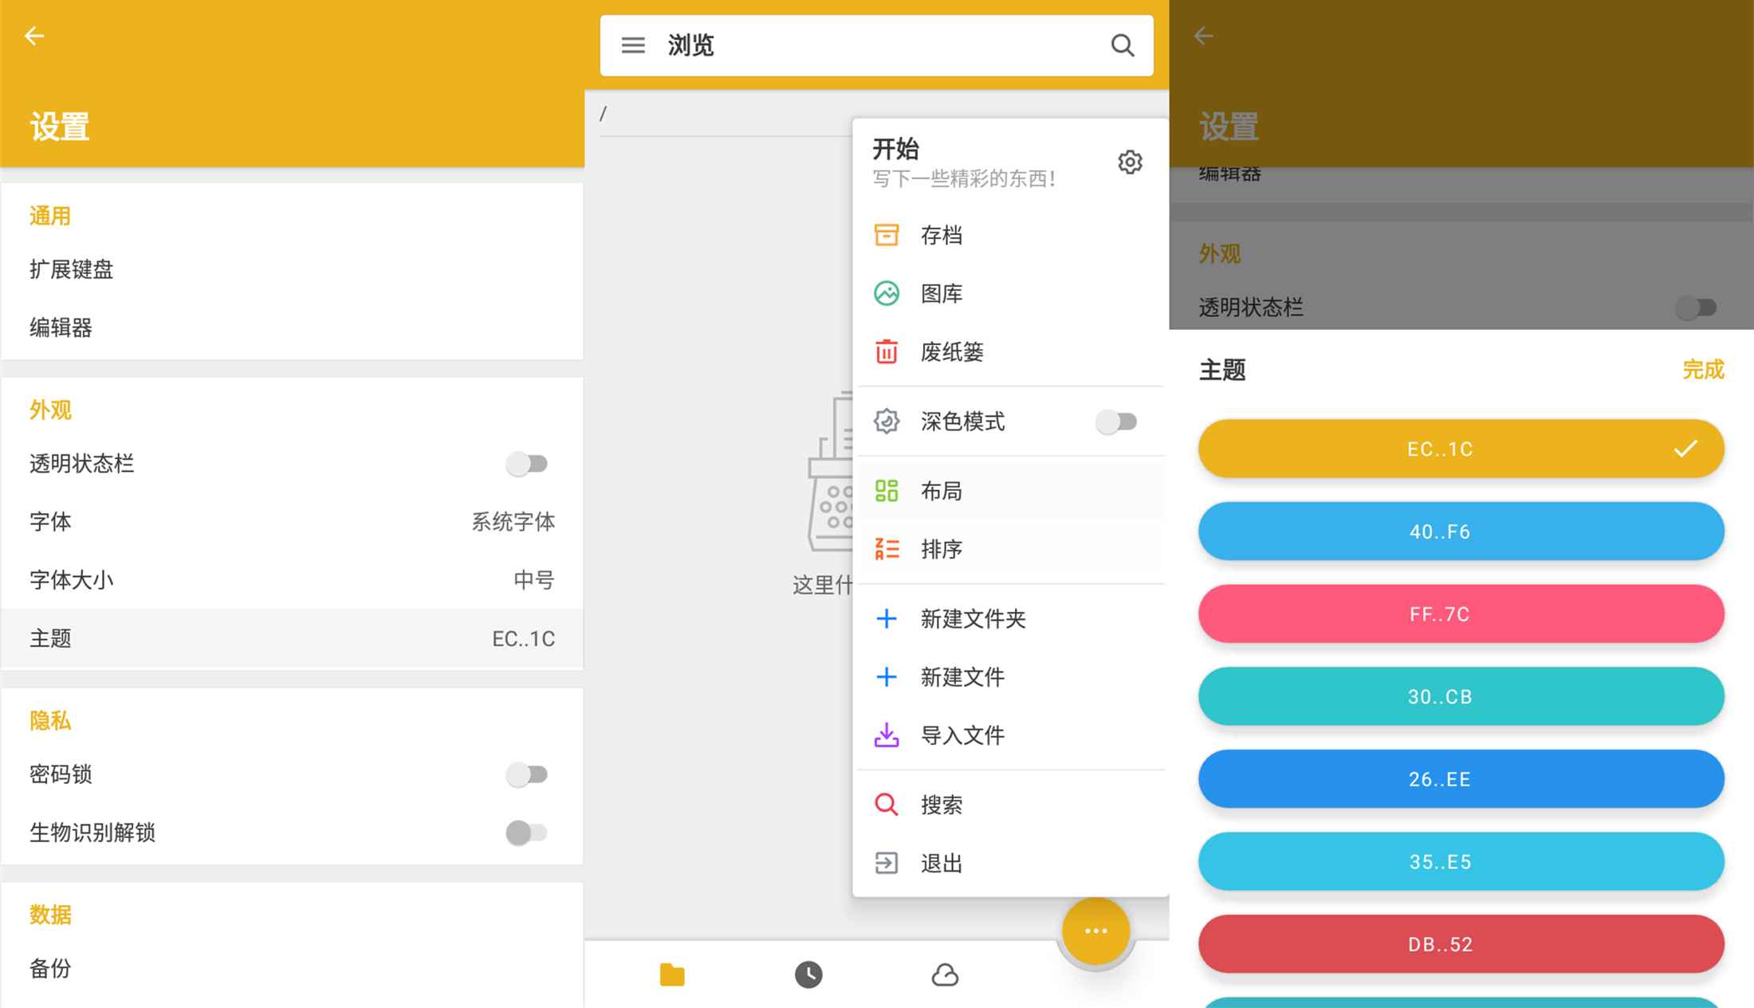Open the hamburger menu in the browse bar
The width and height of the screenshot is (1754, 1008).
coord(633,45)
